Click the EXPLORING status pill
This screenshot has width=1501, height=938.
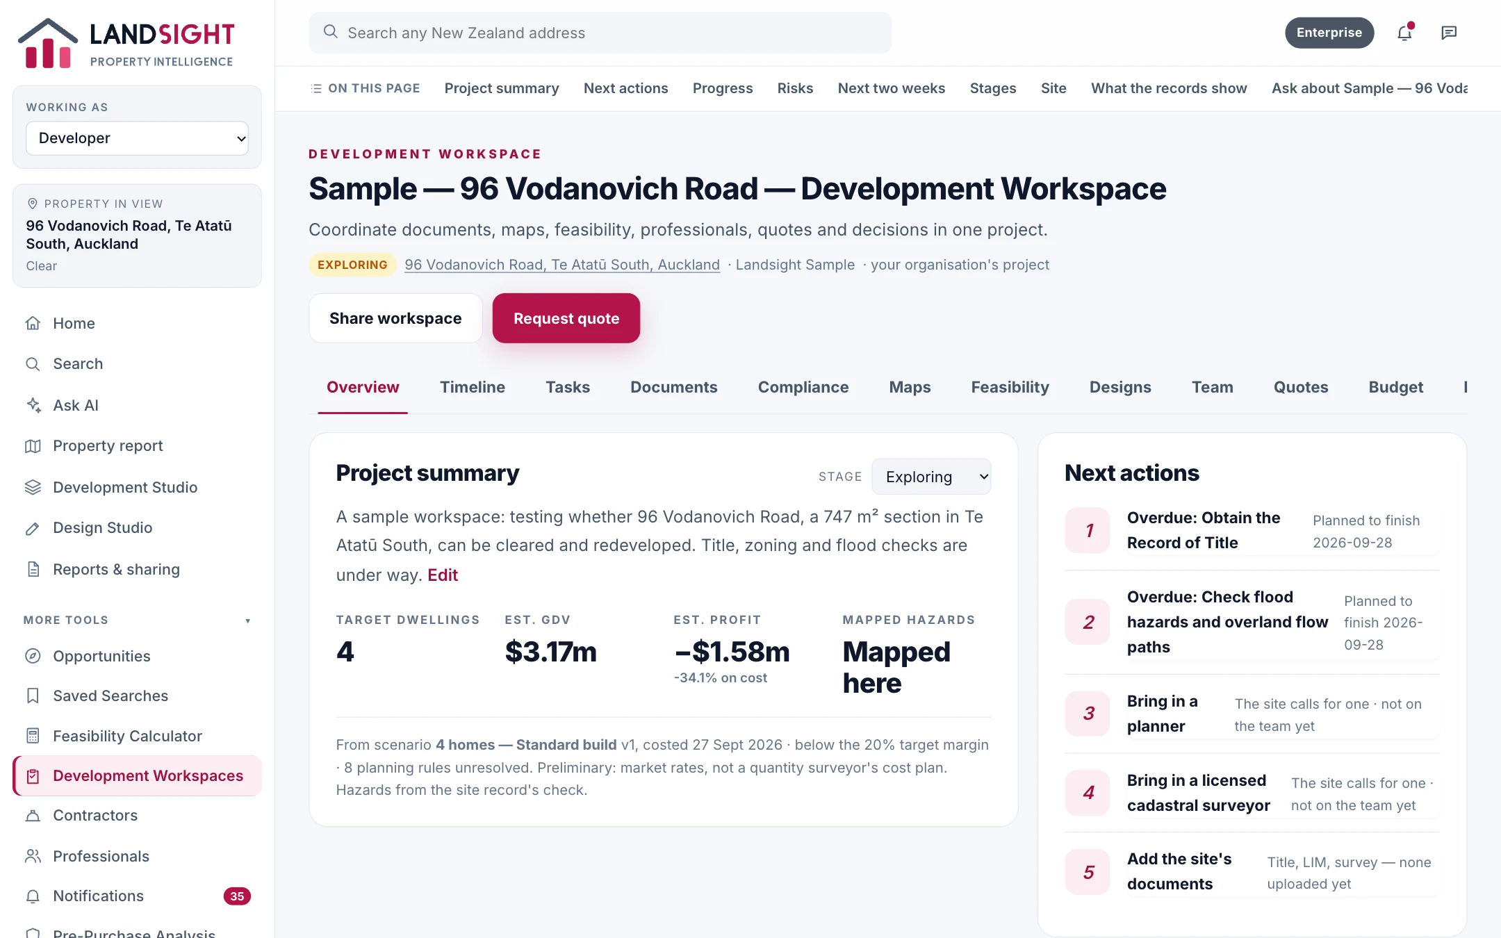pyautogui.click(x=352, y=265)
